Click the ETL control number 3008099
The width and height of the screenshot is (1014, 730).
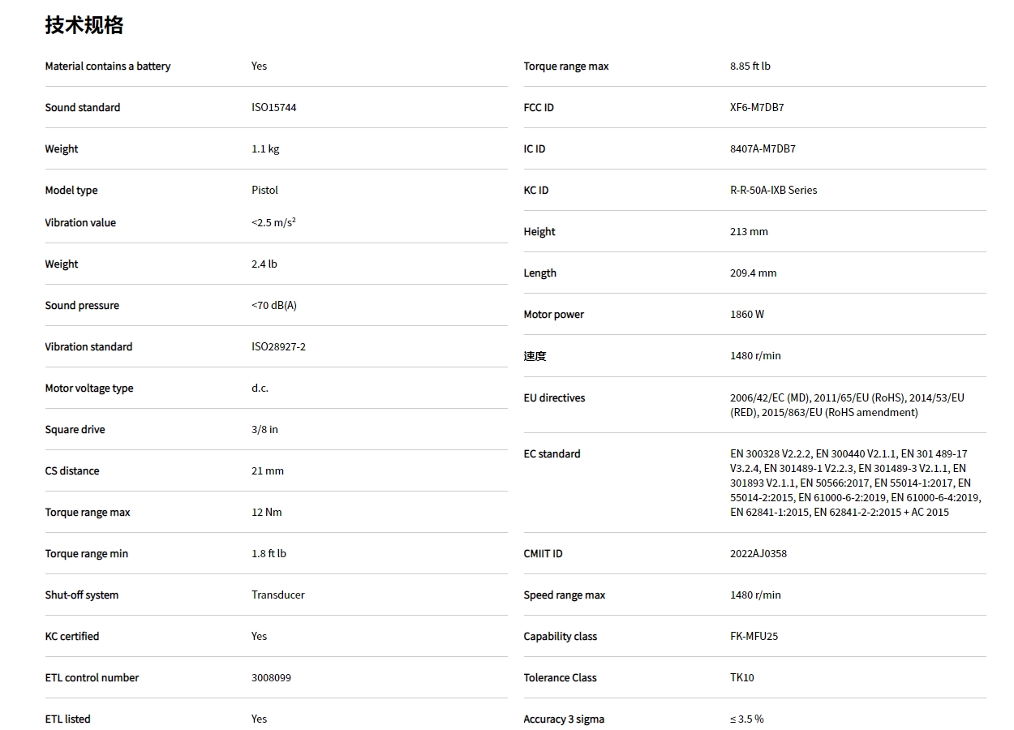point(271,677)
